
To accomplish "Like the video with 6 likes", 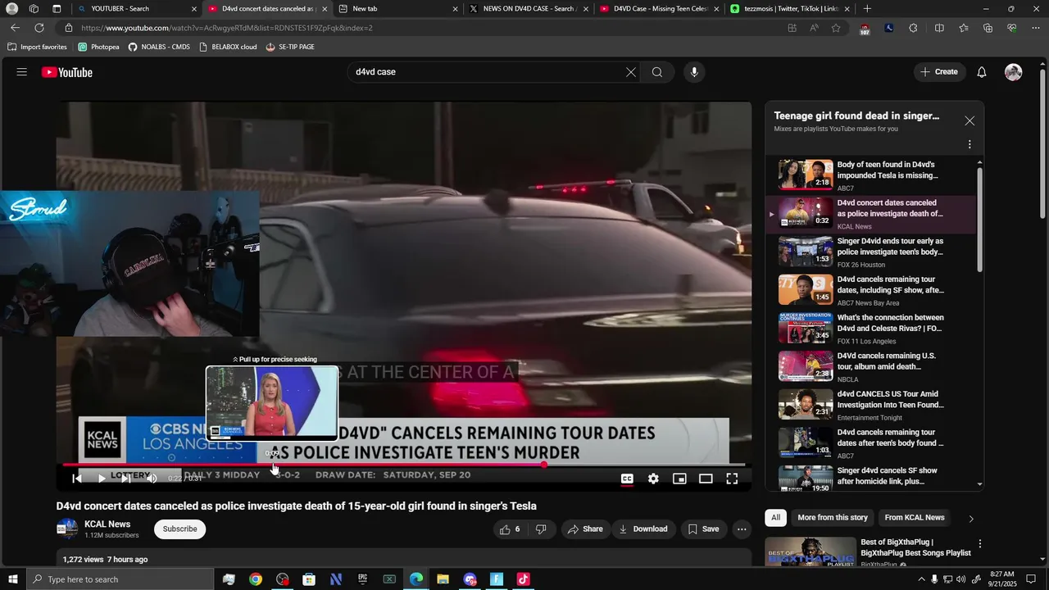I will pyautogui.click(x=510, y=529).
